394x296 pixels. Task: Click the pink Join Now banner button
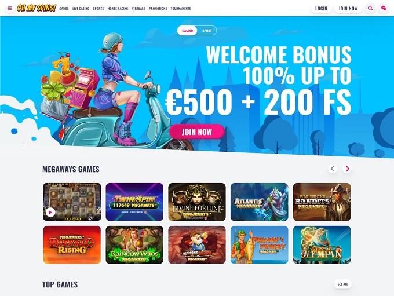[x=197, y=131]
